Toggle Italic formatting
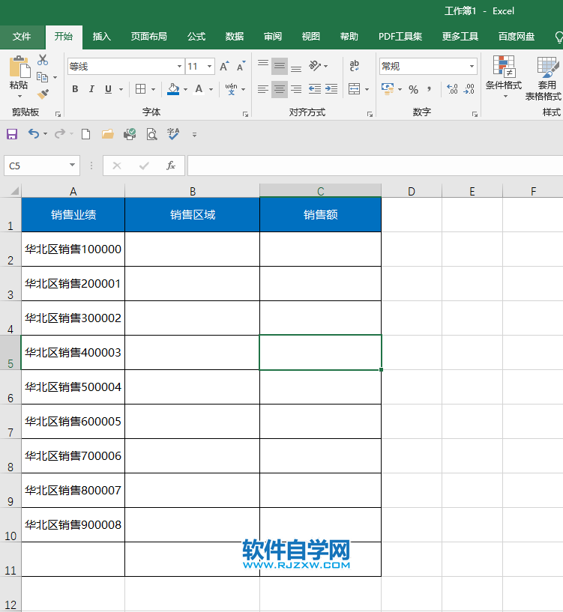This screenshot has height=612, width=563. [x=91, y=89]
